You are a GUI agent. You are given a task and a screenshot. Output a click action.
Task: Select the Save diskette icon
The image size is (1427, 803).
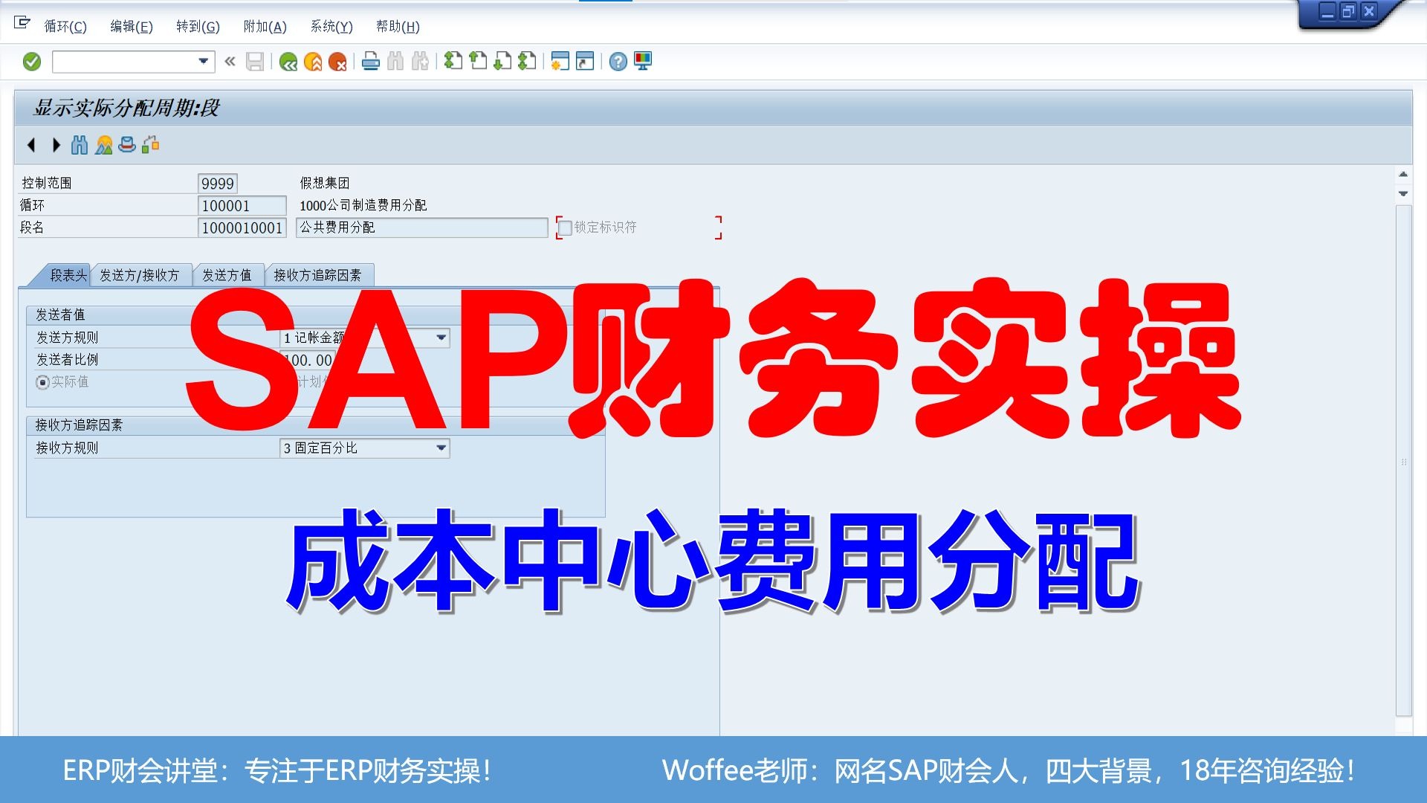tap(254, 62)
